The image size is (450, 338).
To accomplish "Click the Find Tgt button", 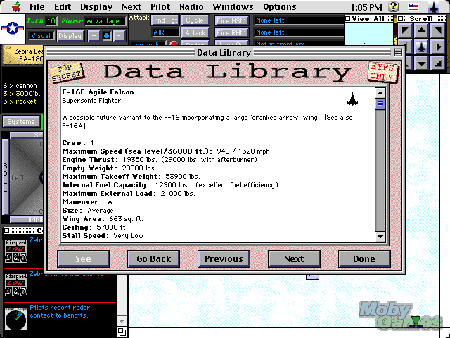I will pyautogui.click(x=165, y=20).
